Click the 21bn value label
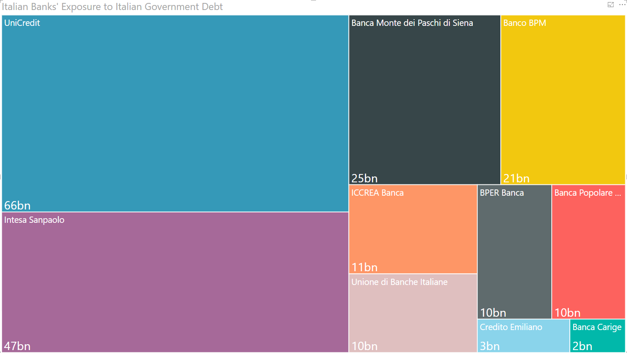Image resolution: width=627 pixels, height=353 pixels. point(516,178)
